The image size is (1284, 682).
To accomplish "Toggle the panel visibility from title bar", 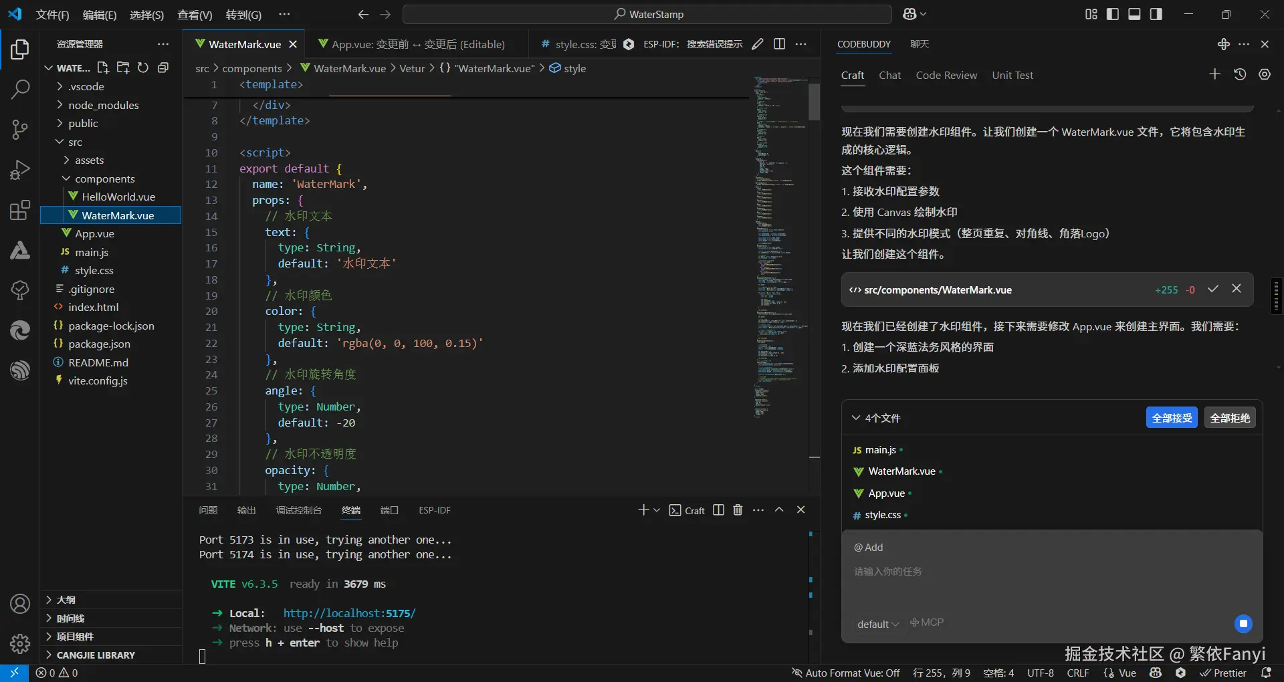I will pyautogui.click(x=1134, y=13).
